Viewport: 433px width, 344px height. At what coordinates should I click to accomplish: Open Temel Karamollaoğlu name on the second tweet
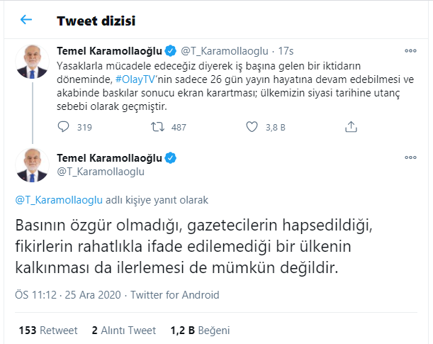(x=108, y=157)
